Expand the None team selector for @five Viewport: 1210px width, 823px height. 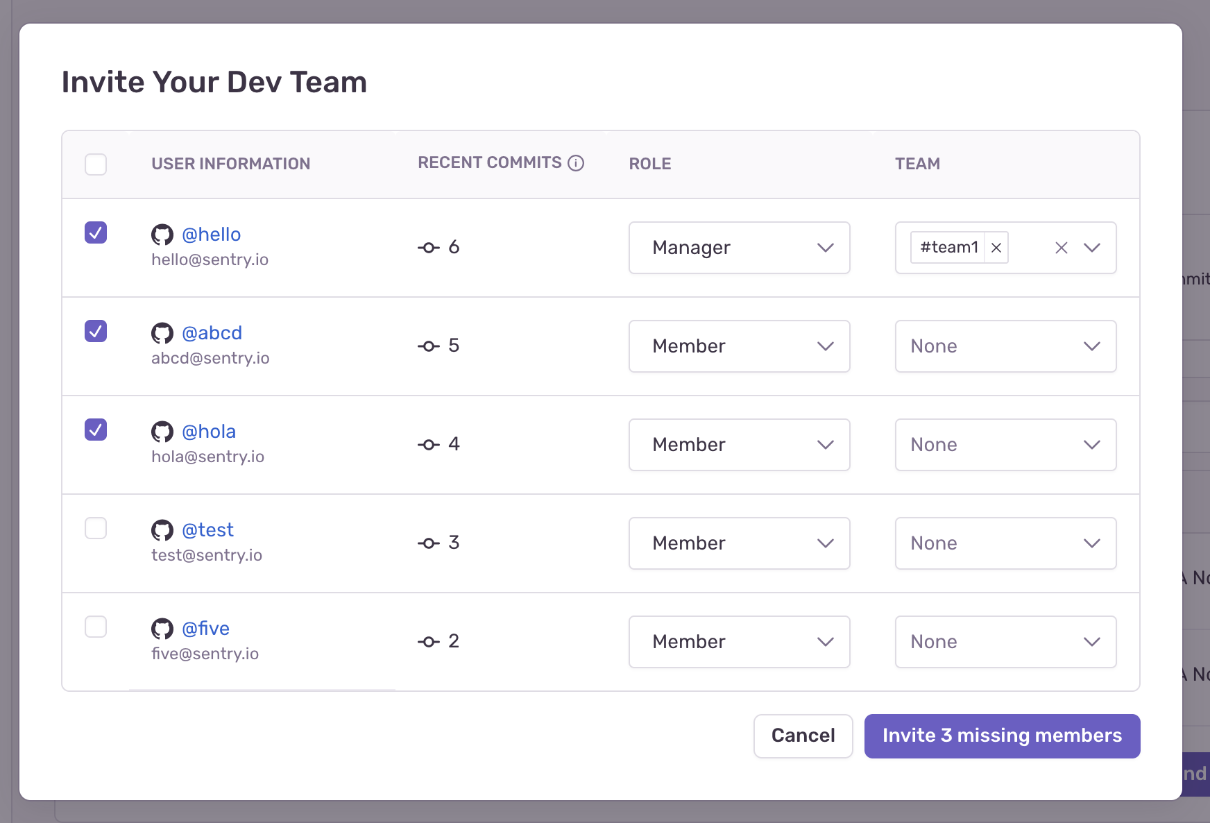[x=1005, y=642]
